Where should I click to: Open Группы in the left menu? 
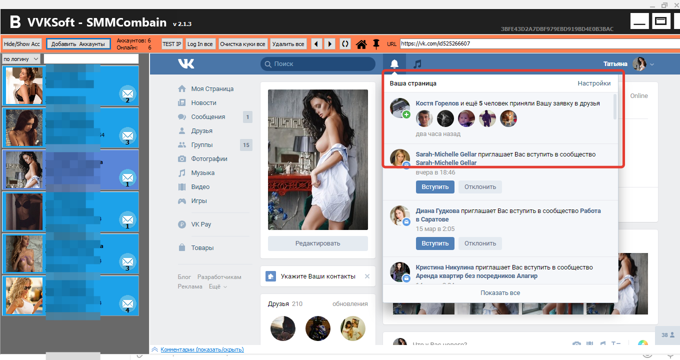[201, 145]
